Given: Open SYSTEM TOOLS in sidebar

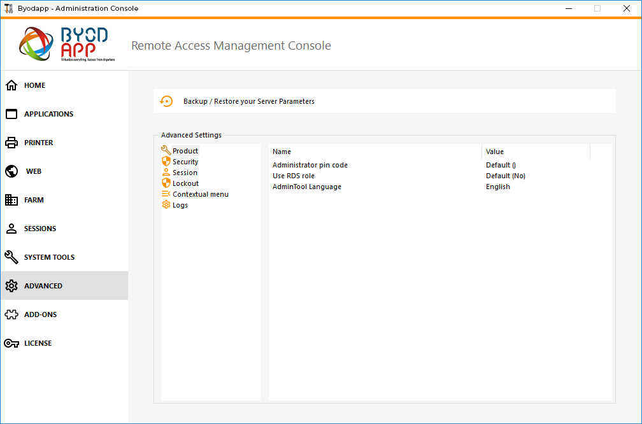Looking at the screenshot, I should (x=64, y=257).
